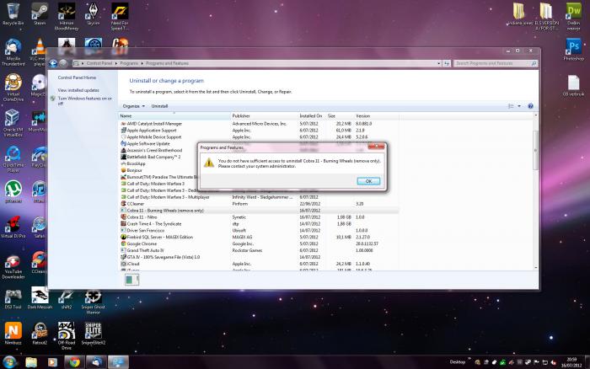The width and height of the screenshot is (590, 369).
Task: Select the Steam desktop shortcut
Action: 40,14
